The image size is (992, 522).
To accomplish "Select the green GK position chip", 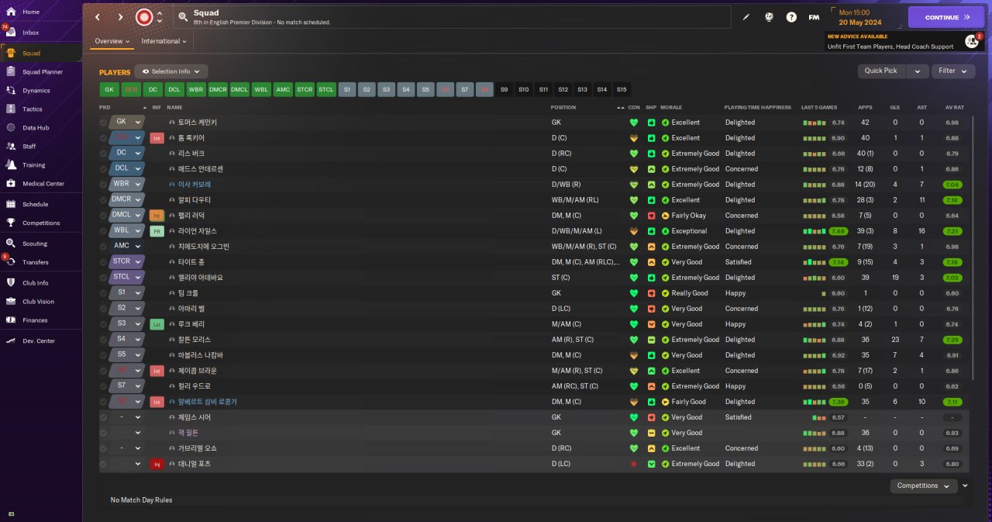I will pyautogui.click(x=109, y=90).
